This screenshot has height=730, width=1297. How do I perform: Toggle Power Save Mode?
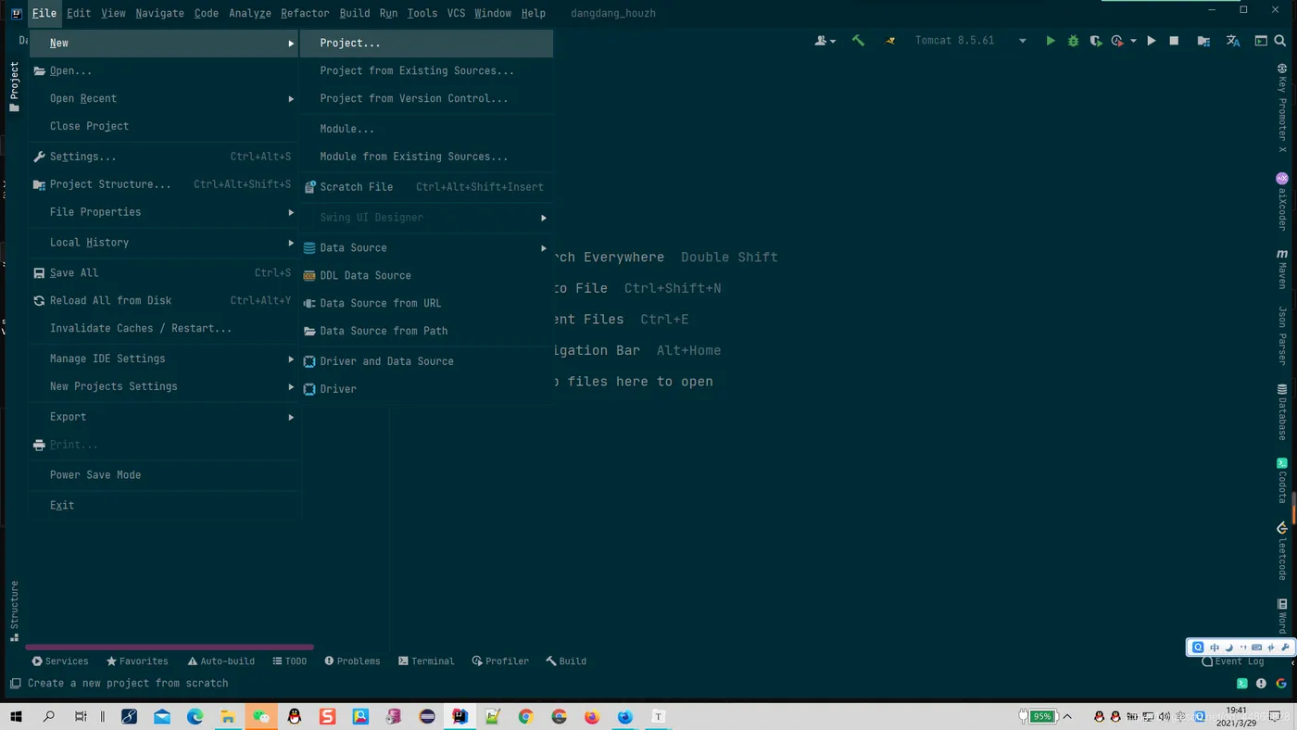coord(165,474)
